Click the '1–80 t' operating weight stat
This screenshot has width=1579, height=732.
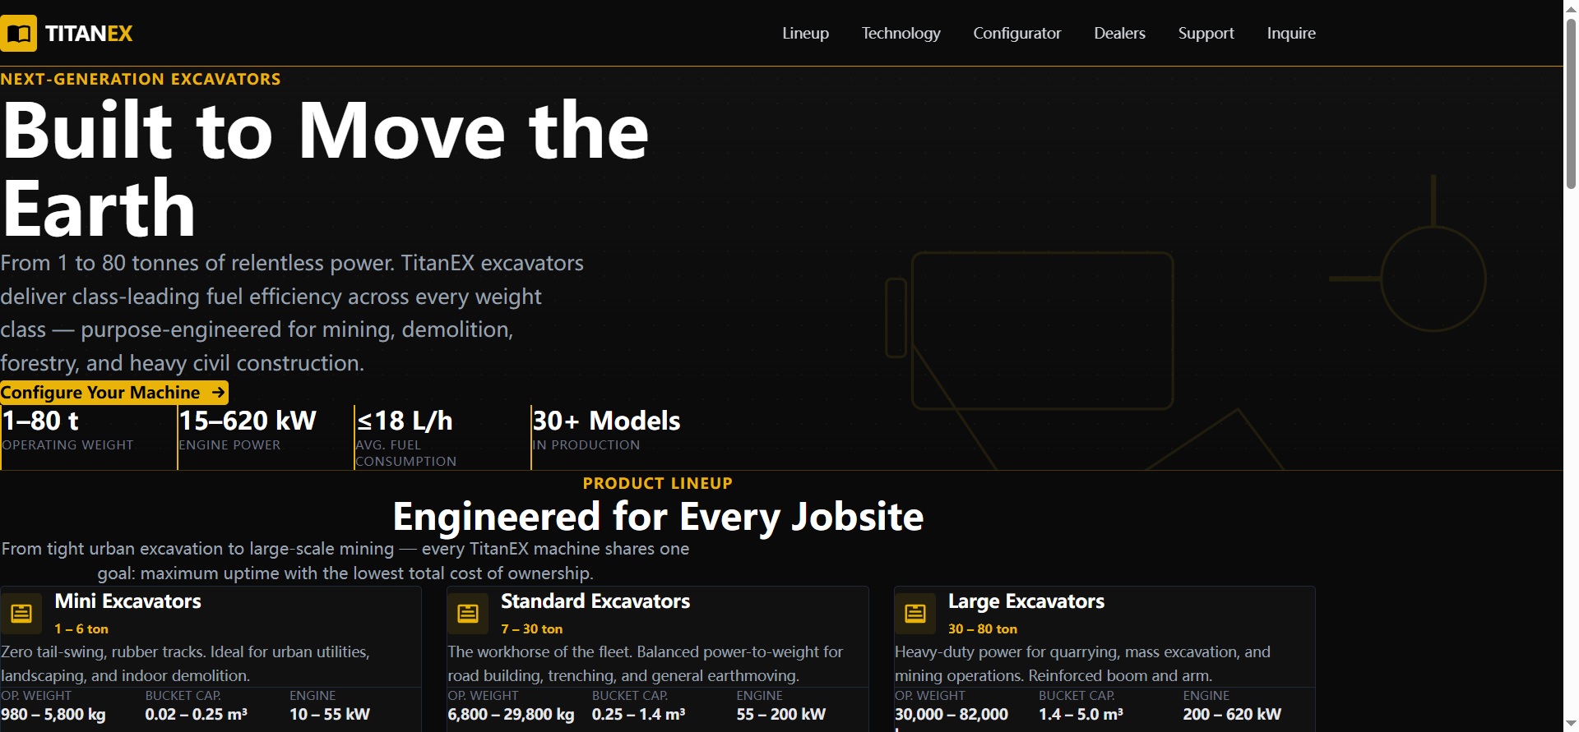tap(40, 421)
